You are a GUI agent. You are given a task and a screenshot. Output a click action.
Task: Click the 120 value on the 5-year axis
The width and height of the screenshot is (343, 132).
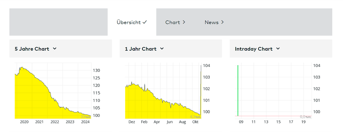pos(97,85)
